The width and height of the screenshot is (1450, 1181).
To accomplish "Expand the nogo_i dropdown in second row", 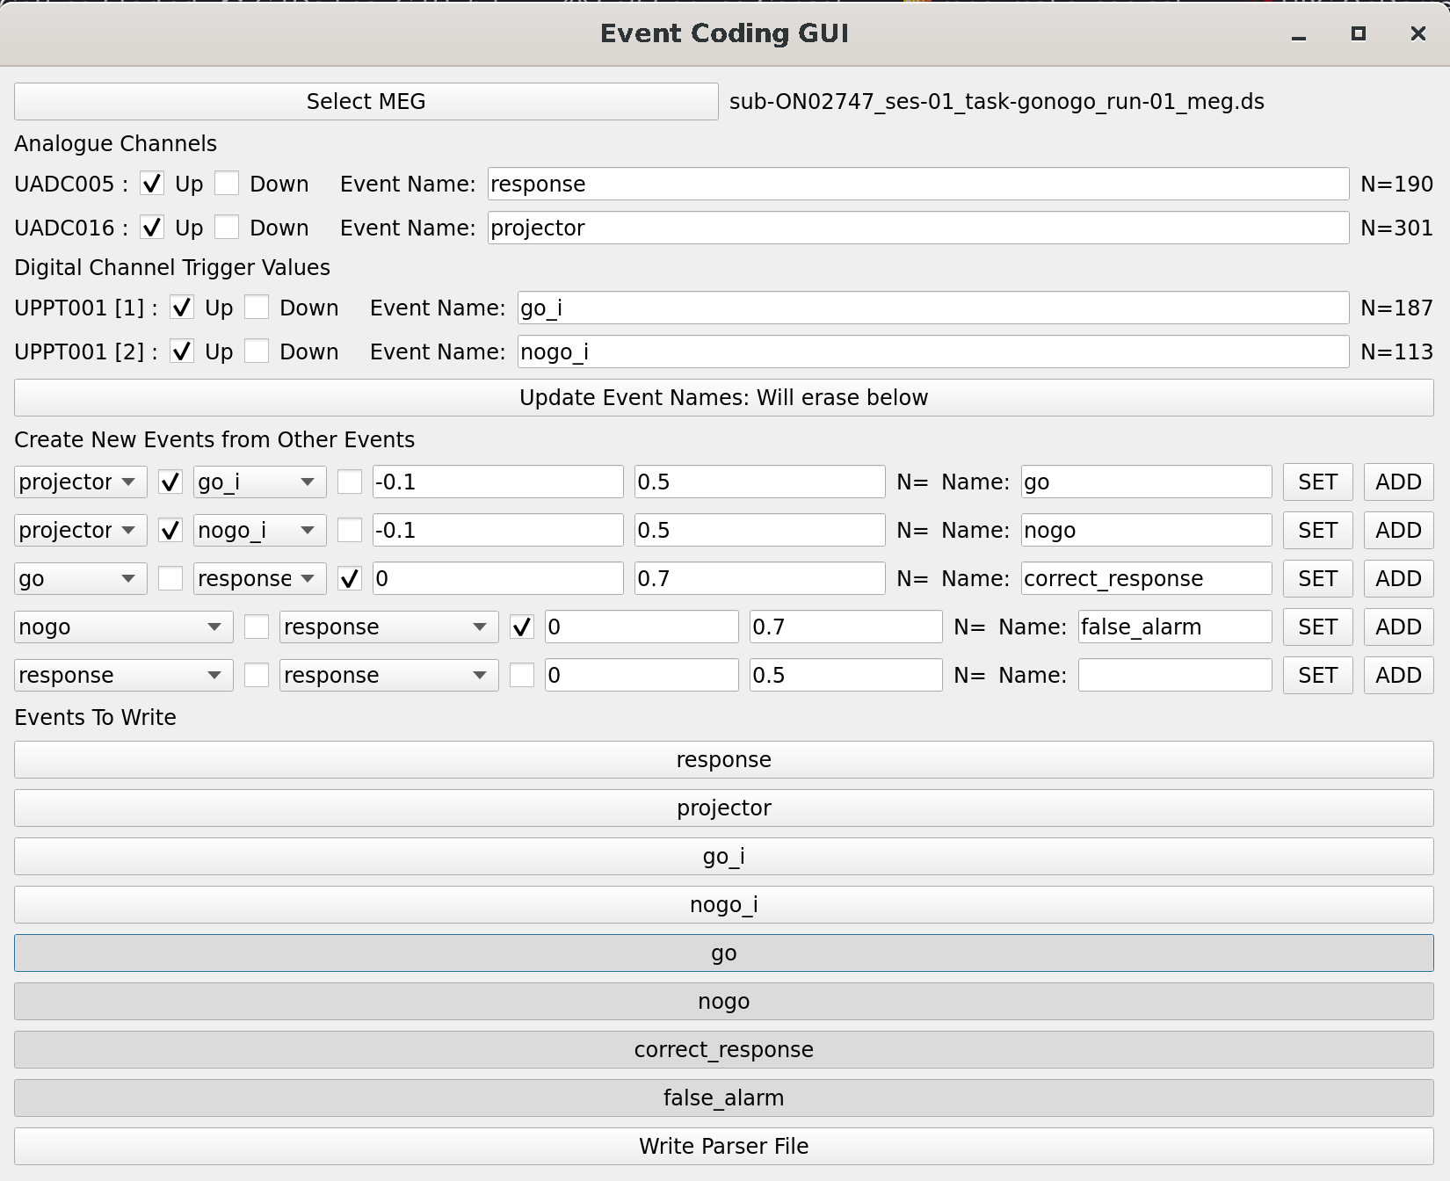I will click(x=259, y=530).
